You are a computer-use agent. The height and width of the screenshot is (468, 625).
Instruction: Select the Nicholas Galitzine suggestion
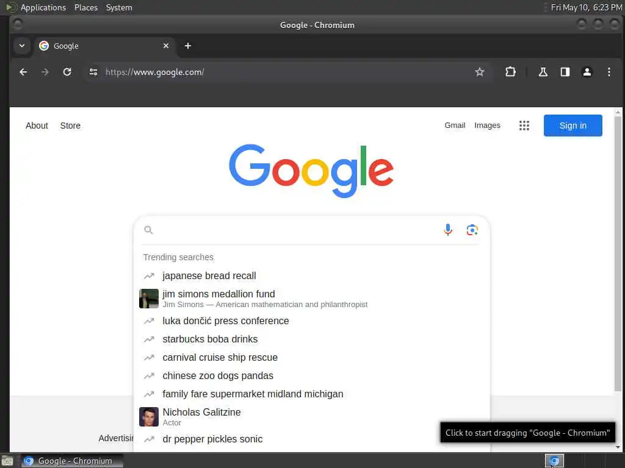coord(312,417)
